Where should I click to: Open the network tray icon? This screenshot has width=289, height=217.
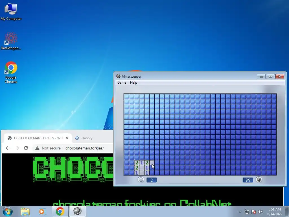(x=247, y=212)
